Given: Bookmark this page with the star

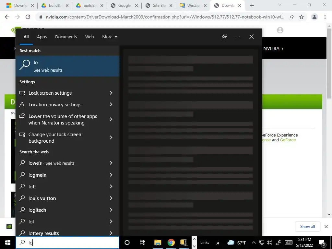Looking at the screenshot, I should [302, 17].
